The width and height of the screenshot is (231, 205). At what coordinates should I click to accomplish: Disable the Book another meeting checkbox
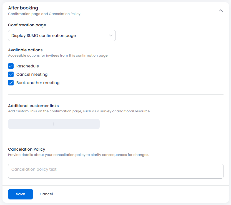coord(11,83)
